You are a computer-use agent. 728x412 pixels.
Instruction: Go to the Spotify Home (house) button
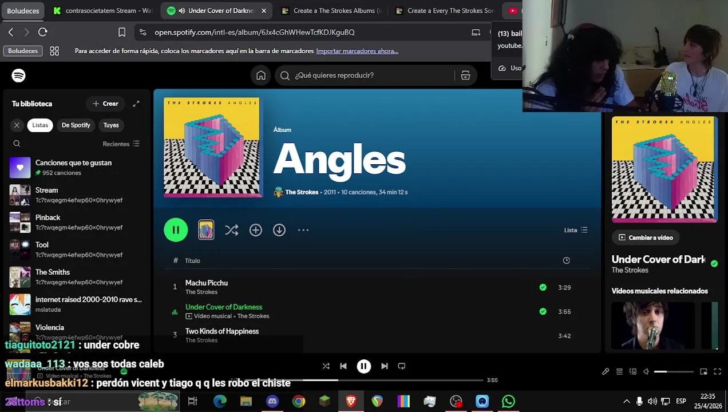point(261,76)
